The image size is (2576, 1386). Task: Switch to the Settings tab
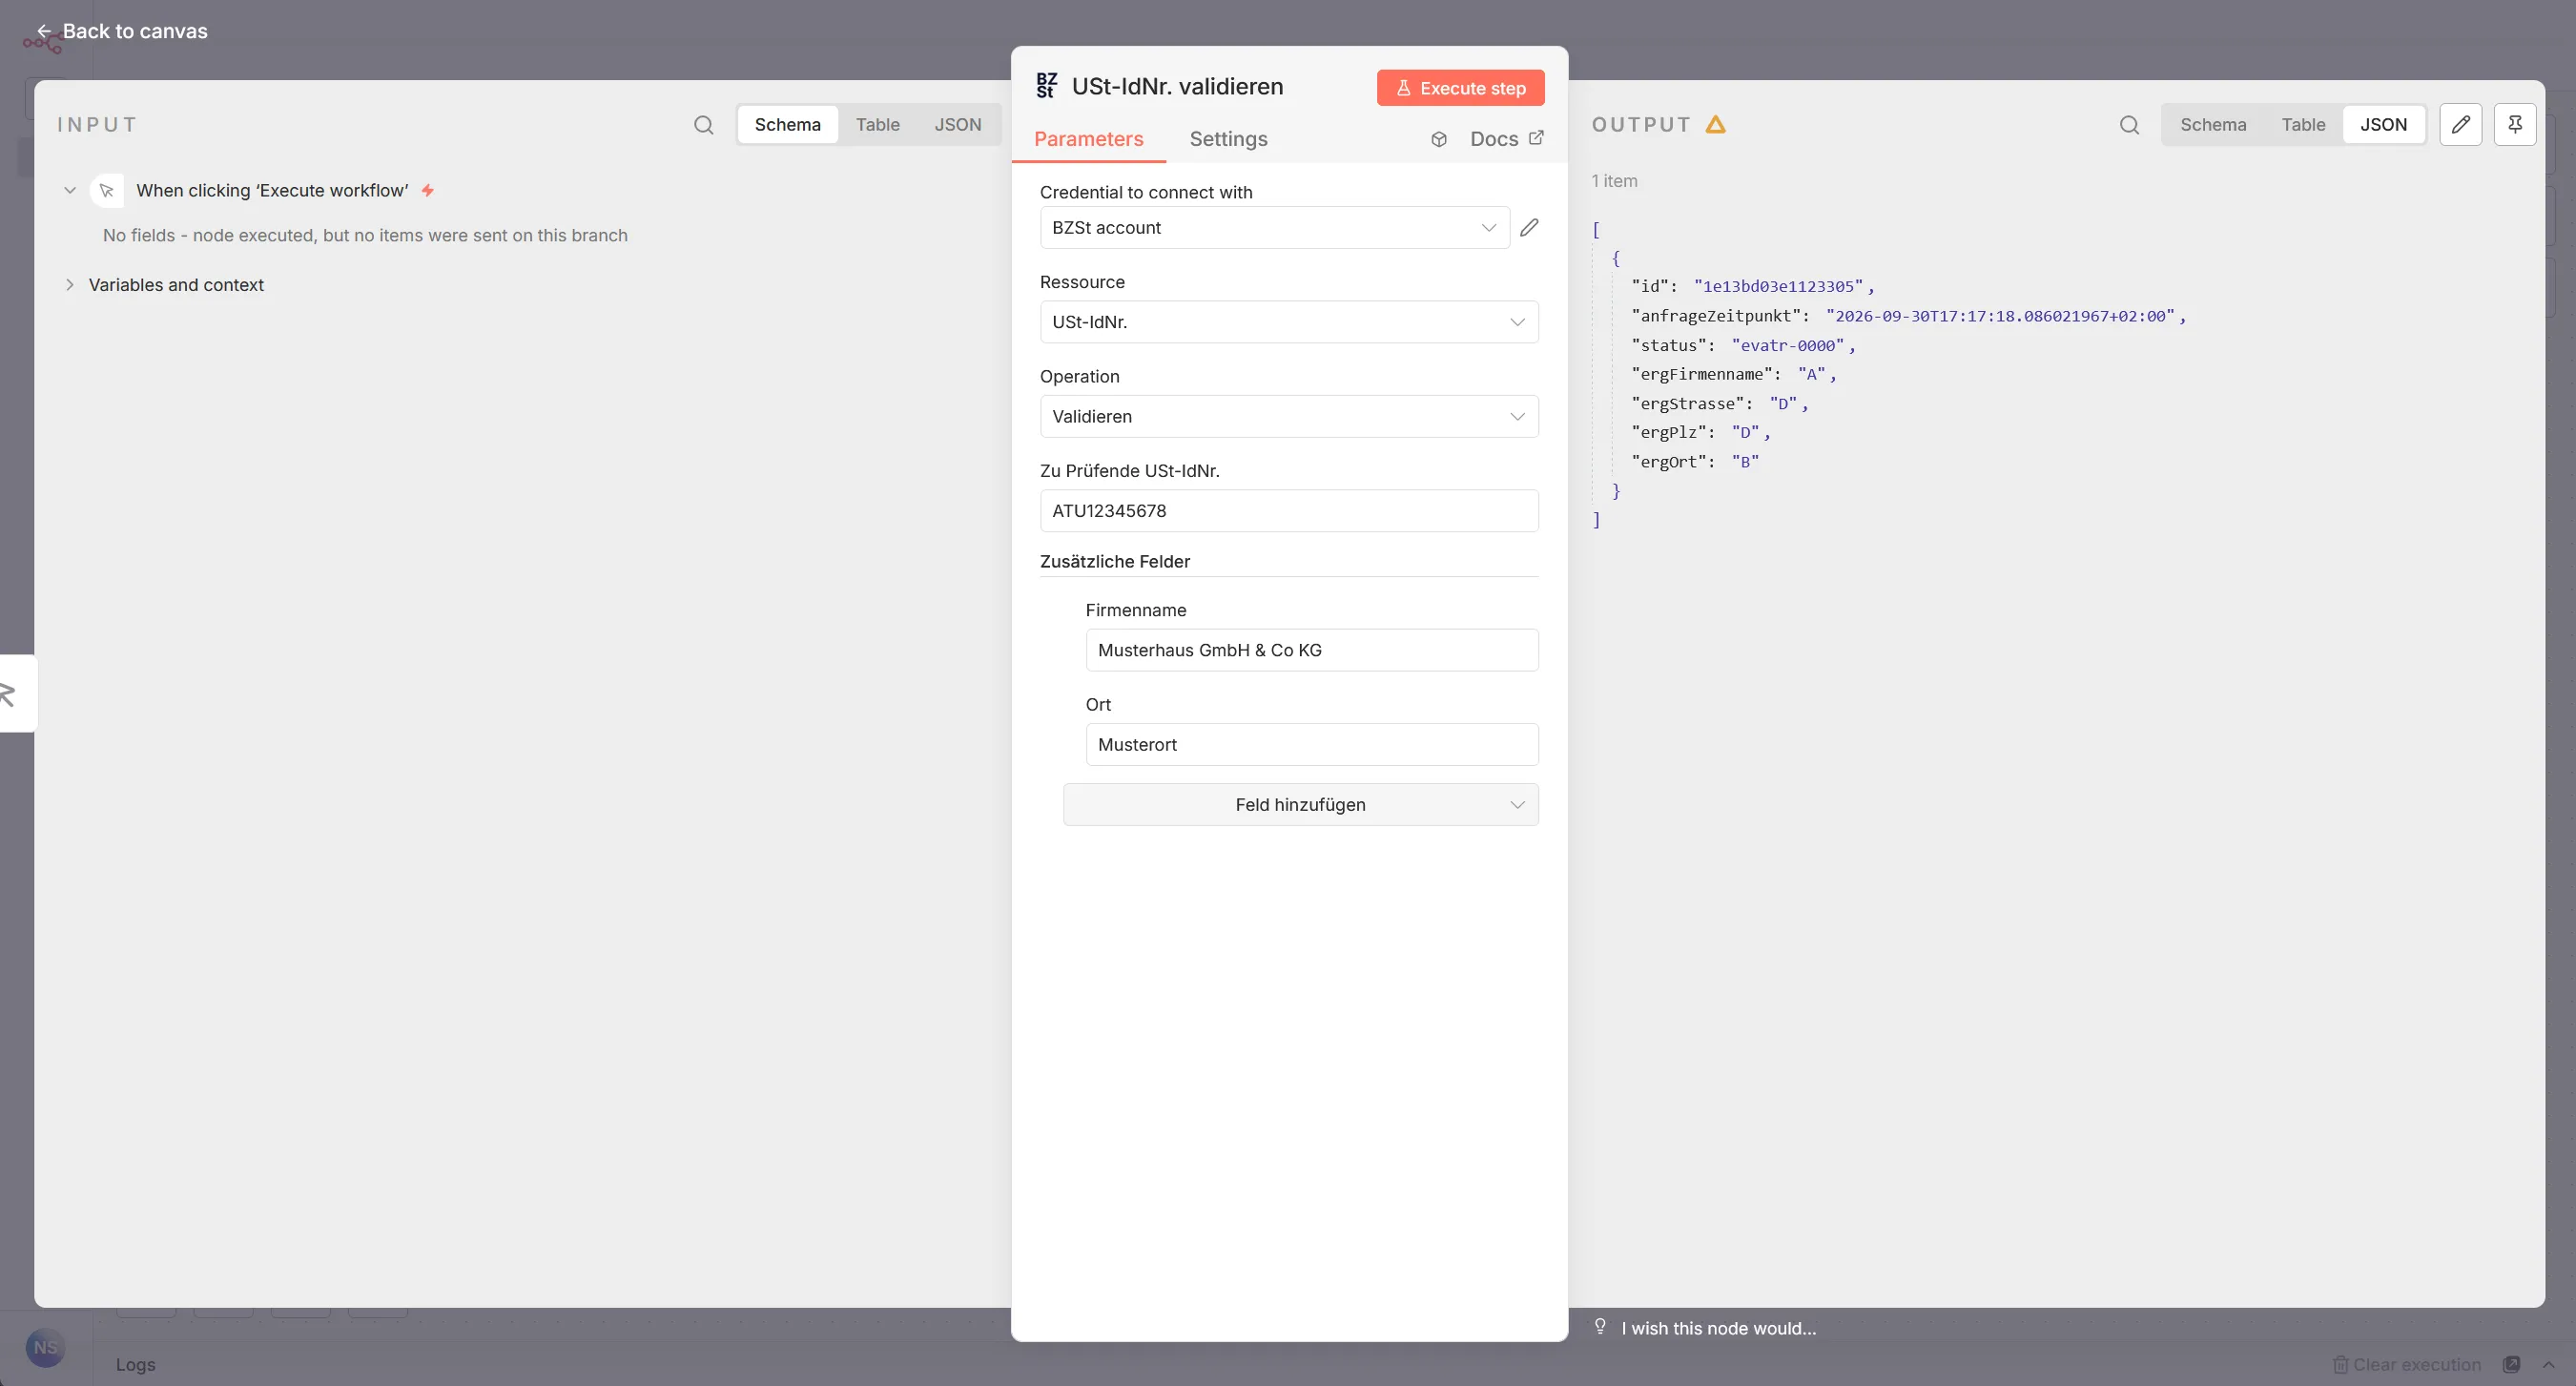pos(1228,139)
